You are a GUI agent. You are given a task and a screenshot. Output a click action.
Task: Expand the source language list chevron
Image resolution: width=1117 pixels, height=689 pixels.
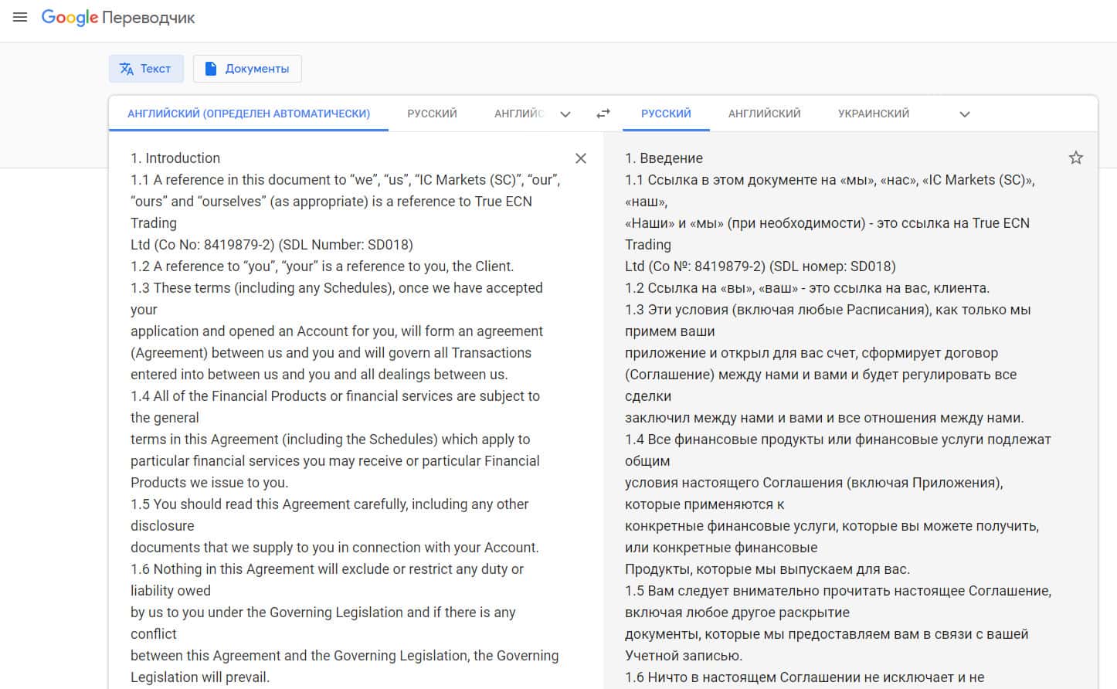pos(565,114)
